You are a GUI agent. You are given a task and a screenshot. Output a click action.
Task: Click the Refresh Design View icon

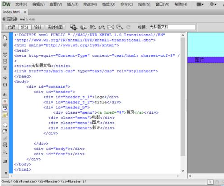(129, 27)
